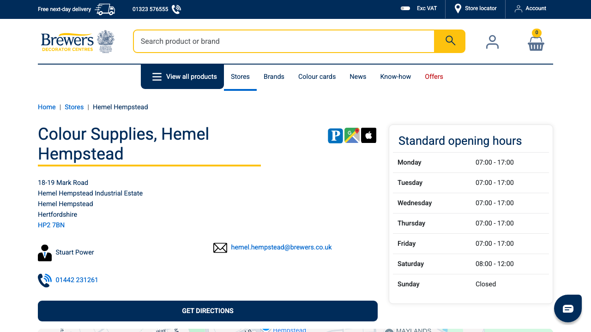Click the Stores breadcrumb link

(74, 107)
